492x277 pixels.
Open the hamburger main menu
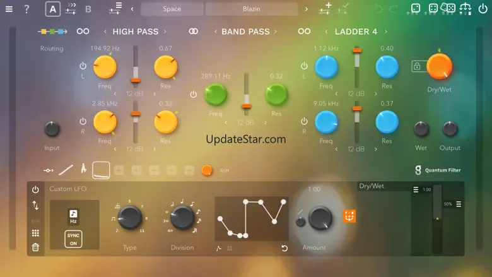pos(9,9)
